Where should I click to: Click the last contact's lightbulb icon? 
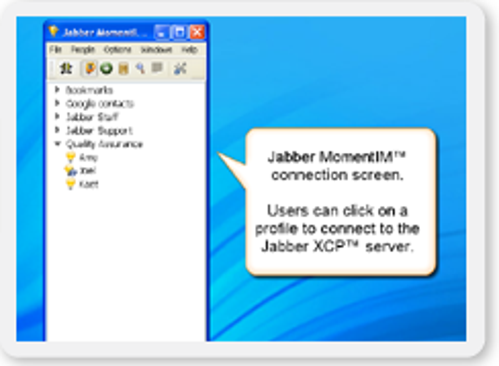(70, 184)
